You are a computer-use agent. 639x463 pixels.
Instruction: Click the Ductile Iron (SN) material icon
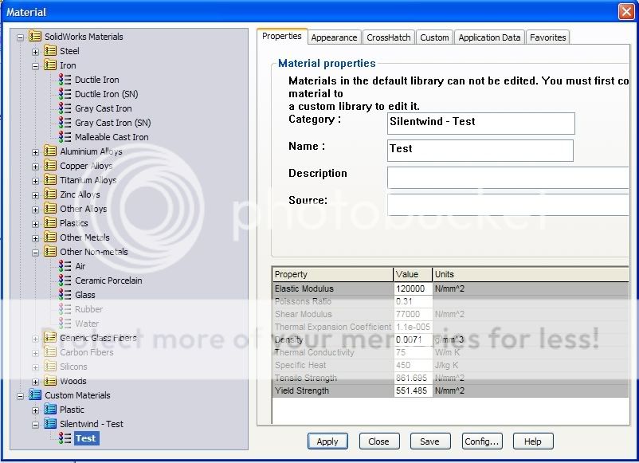pos(65,94)
